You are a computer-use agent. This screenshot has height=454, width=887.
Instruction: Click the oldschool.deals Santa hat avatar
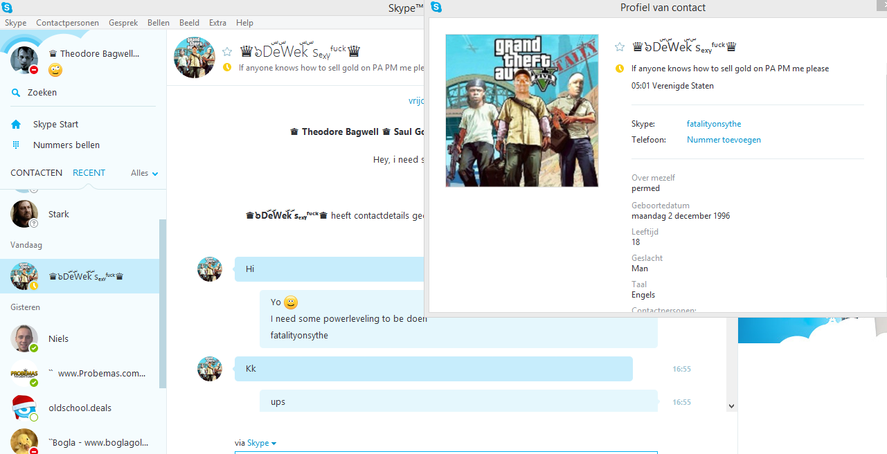pos(24,408)
